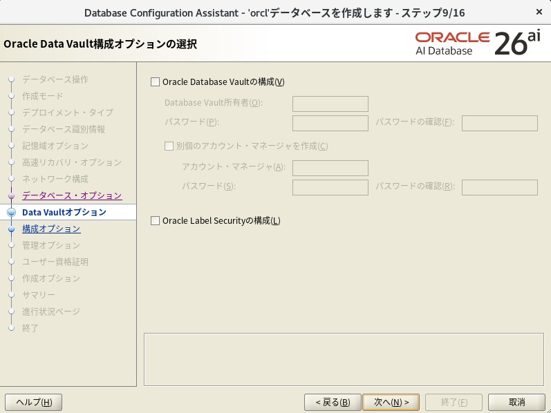This screenshot has width=551, height=413.
Task: Click the サマリー step text
Action: point(39,295)
